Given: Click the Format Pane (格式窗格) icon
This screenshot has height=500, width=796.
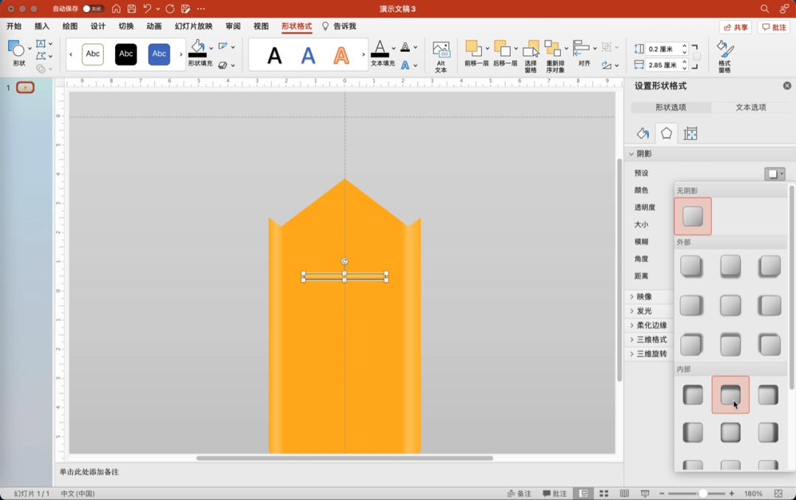Looking at the screenshot, I should (x=725, y=55).
